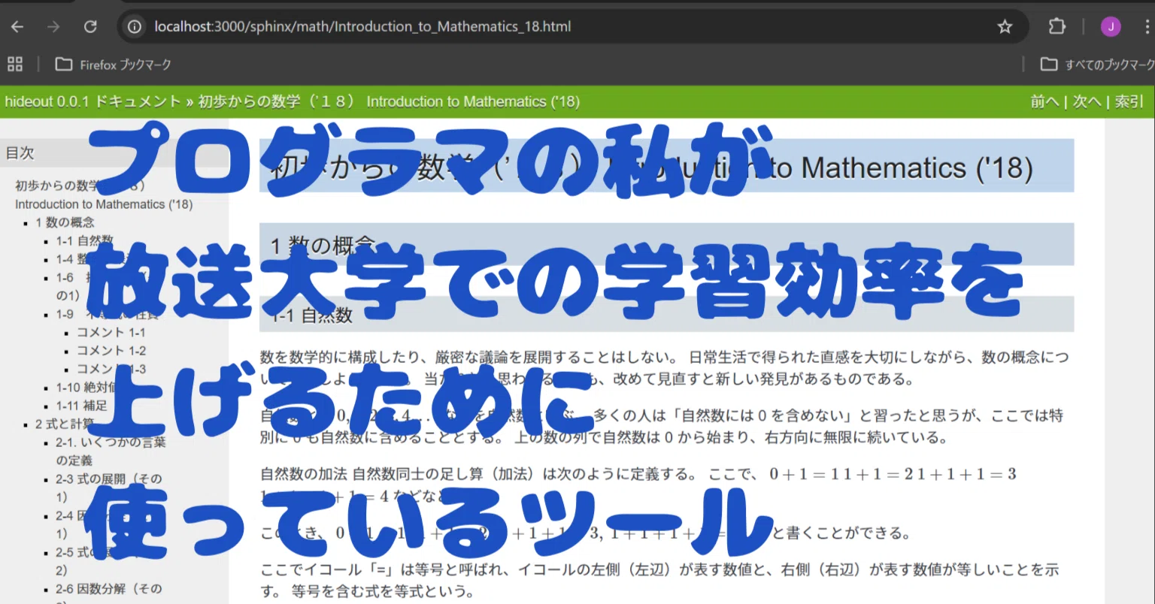Reload the page with the refresh icon
1155x604 pixels.
[90, 27]
